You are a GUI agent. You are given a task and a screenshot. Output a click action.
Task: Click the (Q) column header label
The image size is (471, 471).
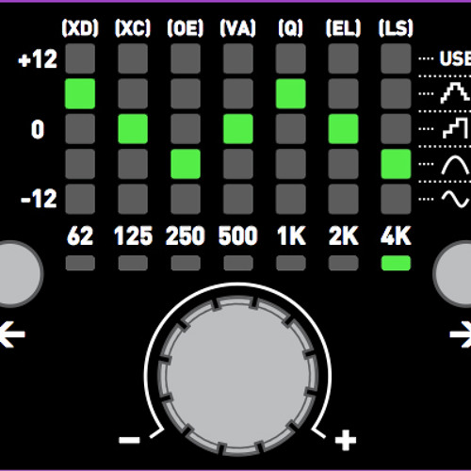pos(291,28)
